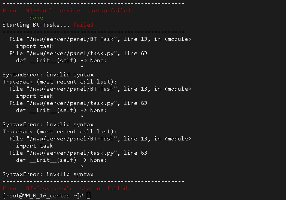Click the first "import task" line
Viewport: 286px width, 200px height.
[34, 46]
